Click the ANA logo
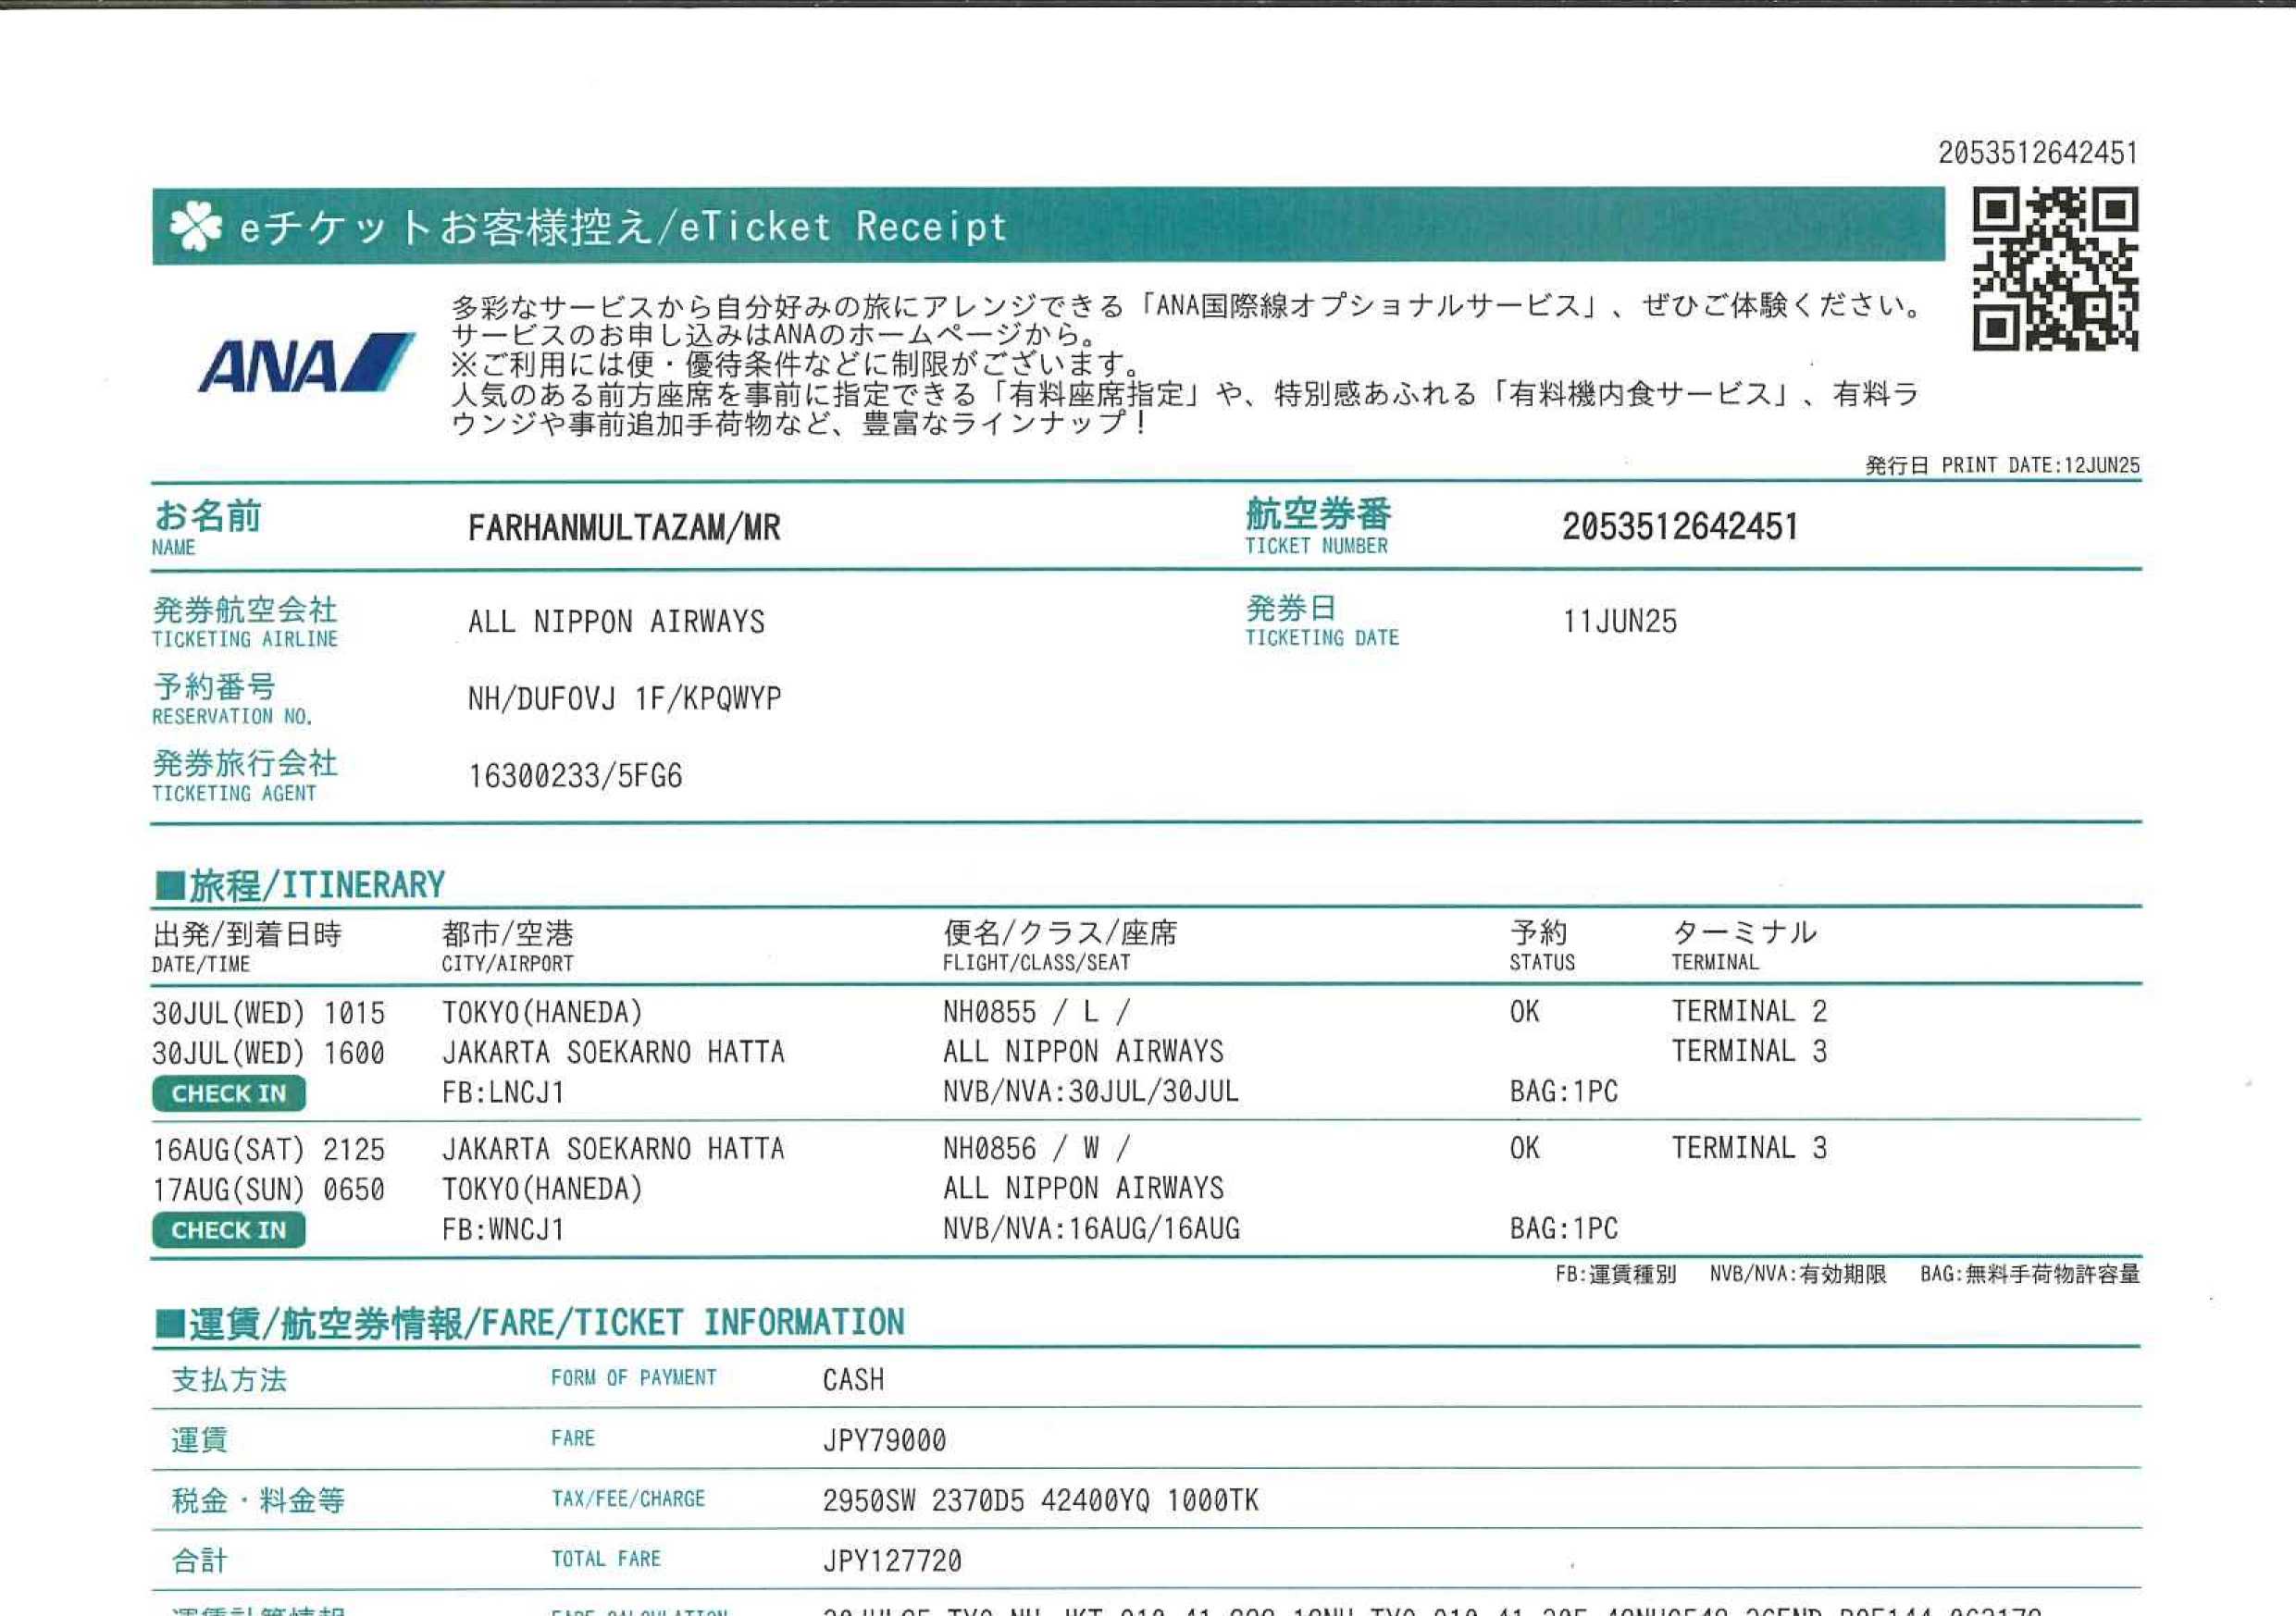Image resolution: width=2296 pixels, height=1616 pixels. pos(306,362)
